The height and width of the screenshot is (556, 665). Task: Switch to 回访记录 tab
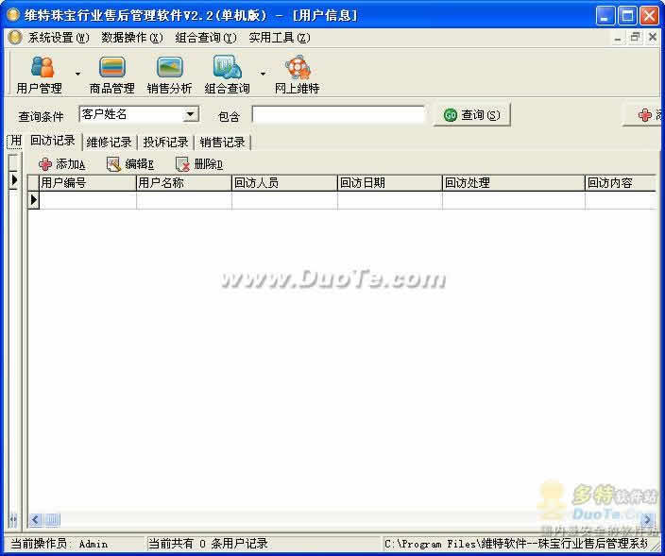(x=53, y=141)
